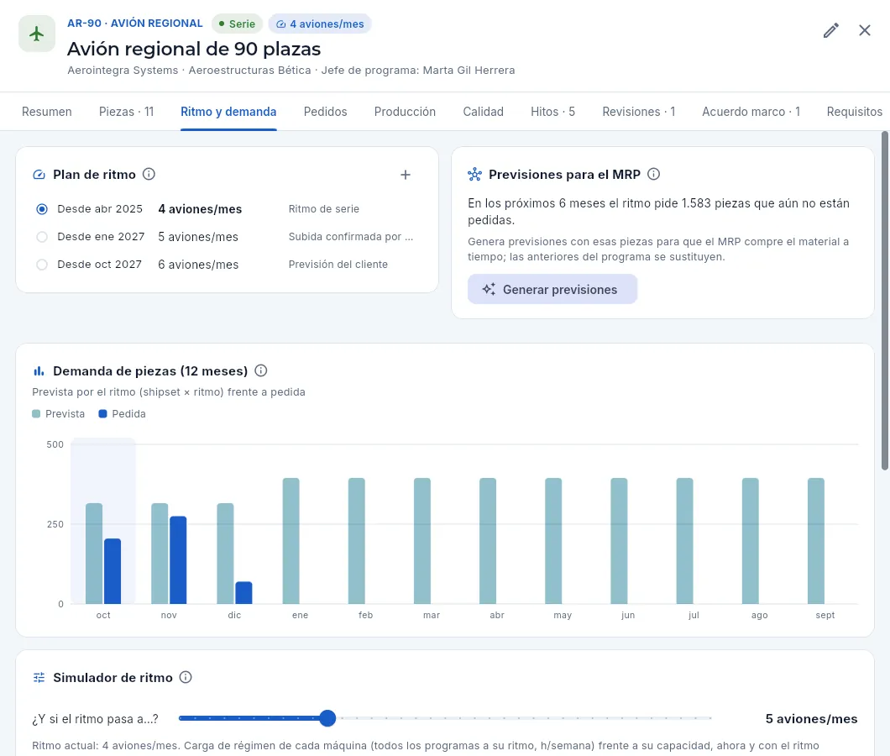Select the 'Desde abr 2025' rate radio
This screenshot has width=890, height=756.
42,209
